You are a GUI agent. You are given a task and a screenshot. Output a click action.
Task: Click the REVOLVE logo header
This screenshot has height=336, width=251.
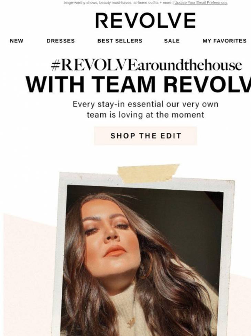(x=145, y=20)
